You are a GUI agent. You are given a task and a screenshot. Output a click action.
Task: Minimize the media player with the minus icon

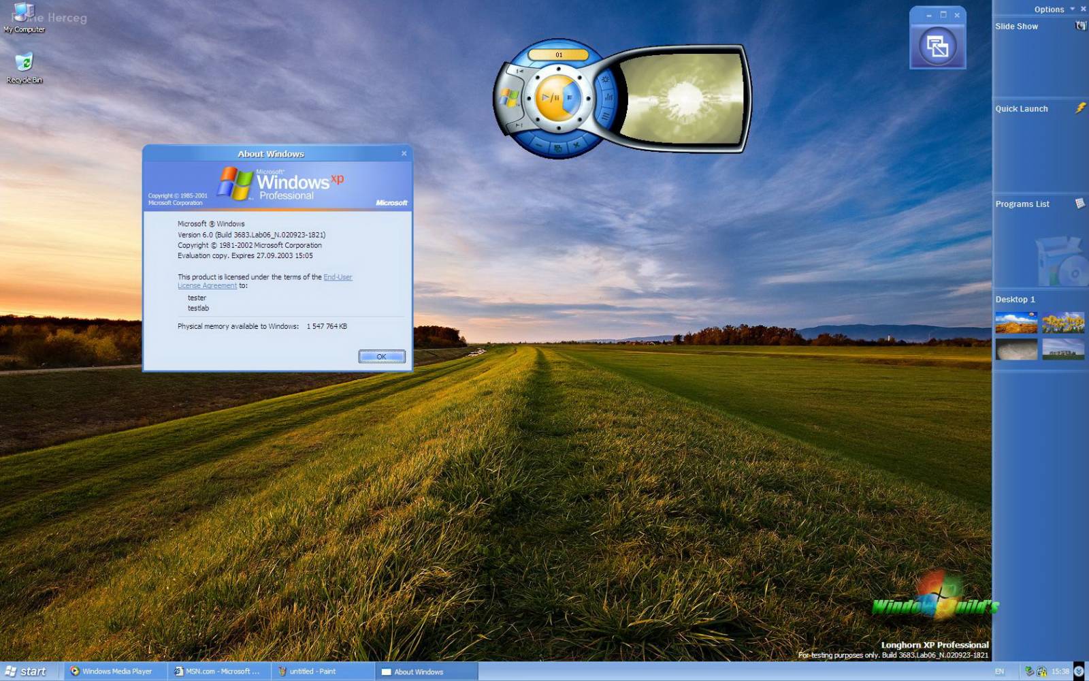click(x=539, y=145)
